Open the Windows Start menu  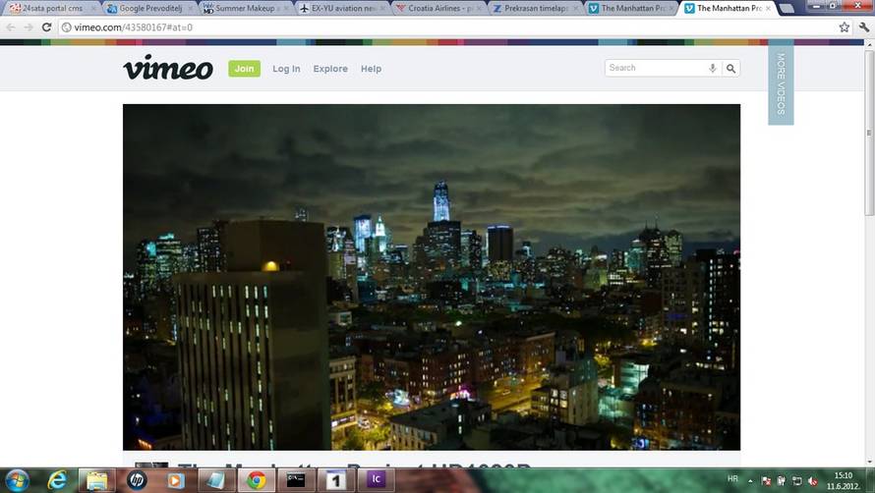(18, 480)
